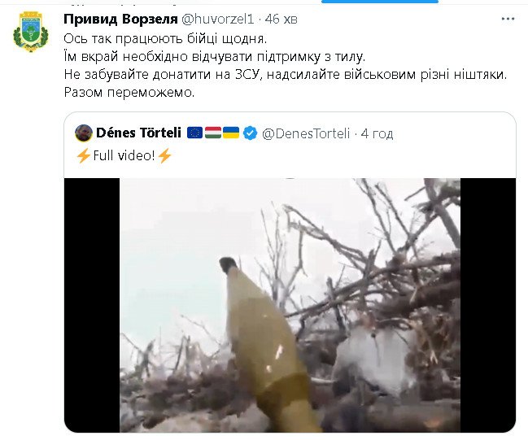Click the Ukrainian flag emoji
Image resolution: width=528 pixels, height=440 pixels.
[231, 133]
